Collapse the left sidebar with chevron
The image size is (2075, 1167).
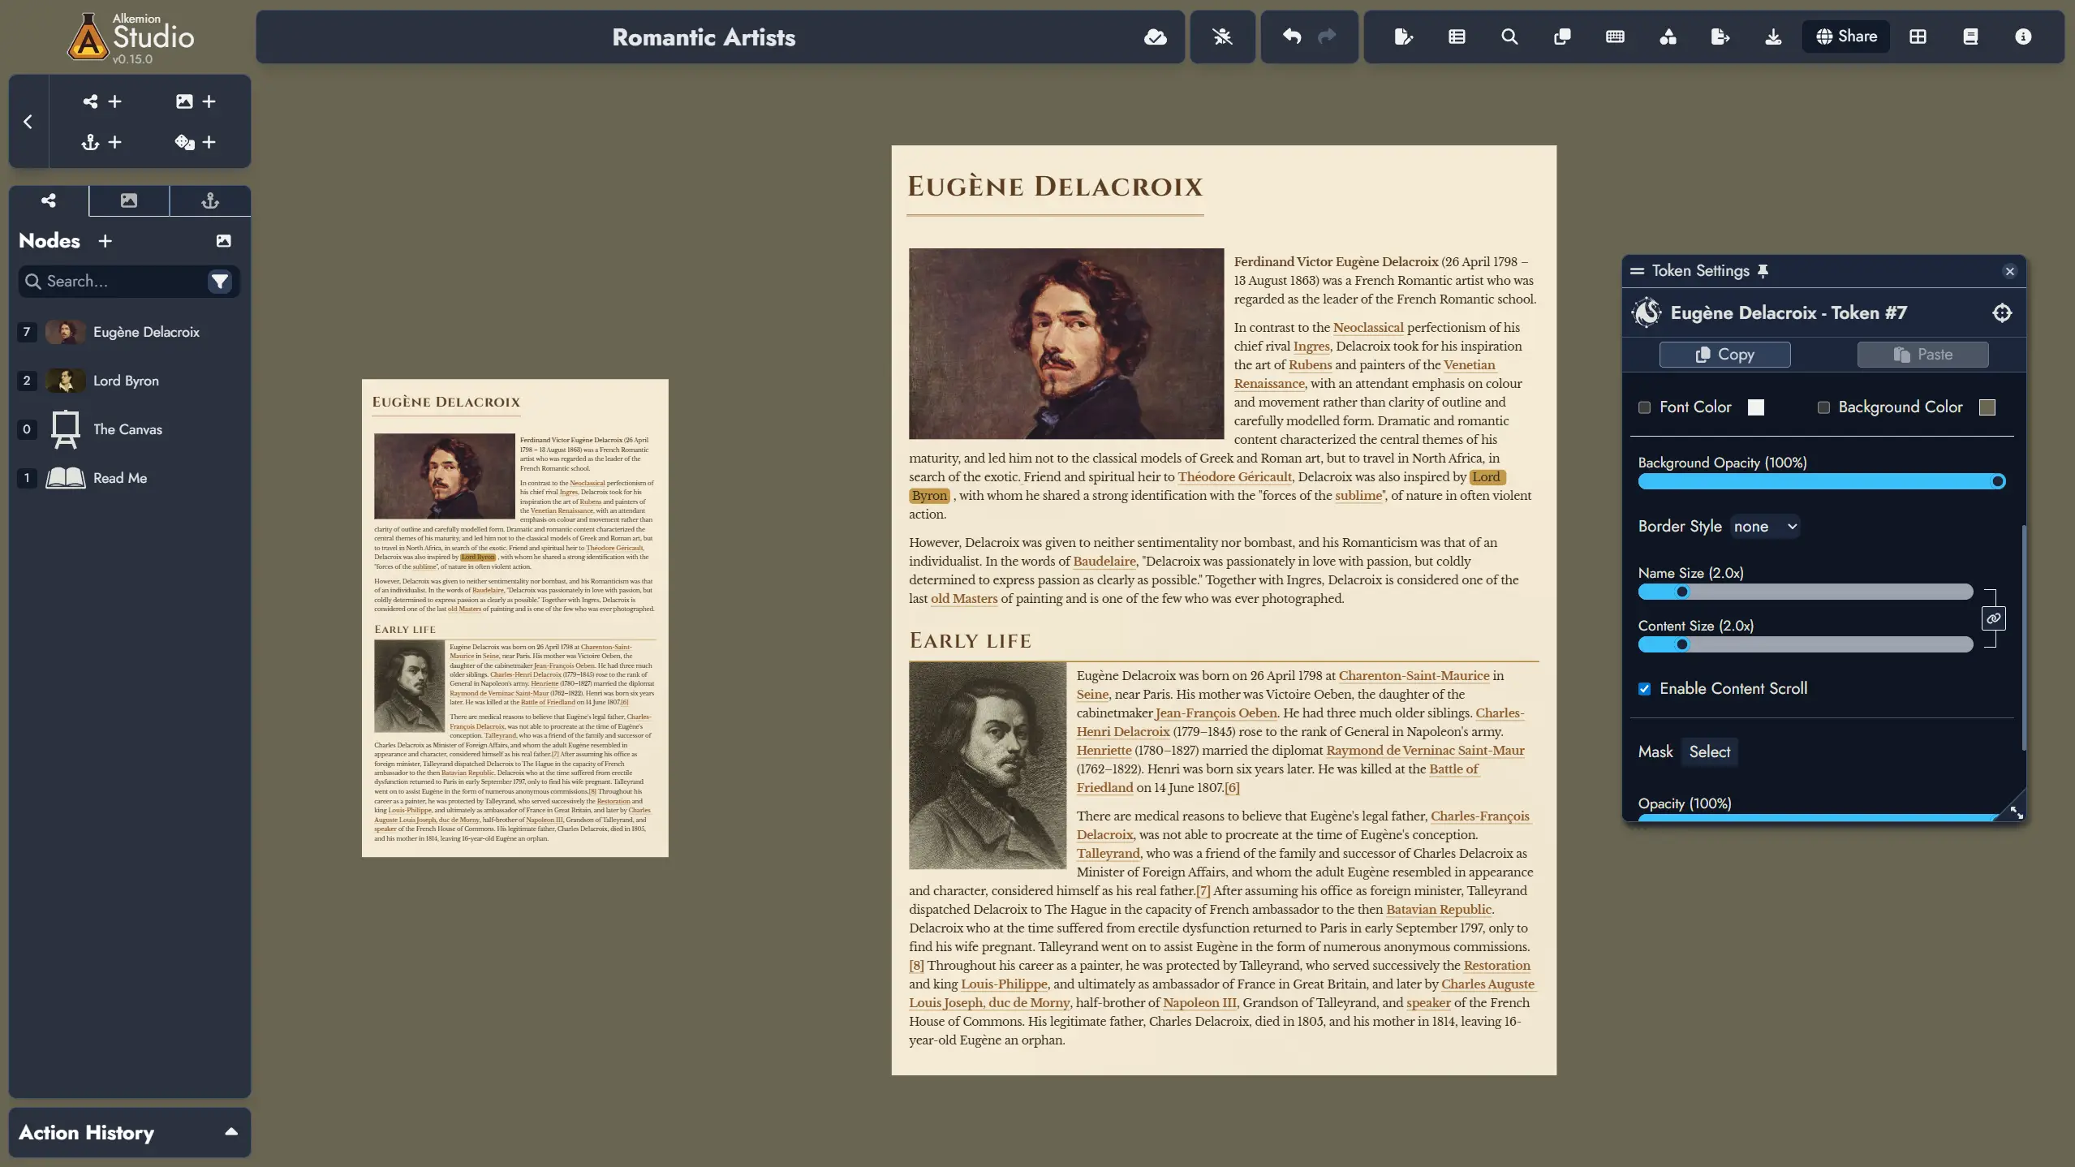[28, 122]
